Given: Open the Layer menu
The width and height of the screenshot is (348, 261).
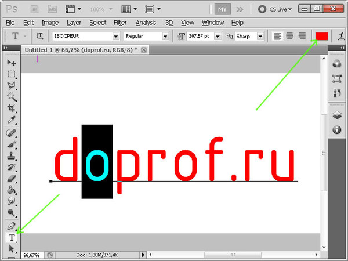Looking at the screenshot, I should (x=74, y=23).
